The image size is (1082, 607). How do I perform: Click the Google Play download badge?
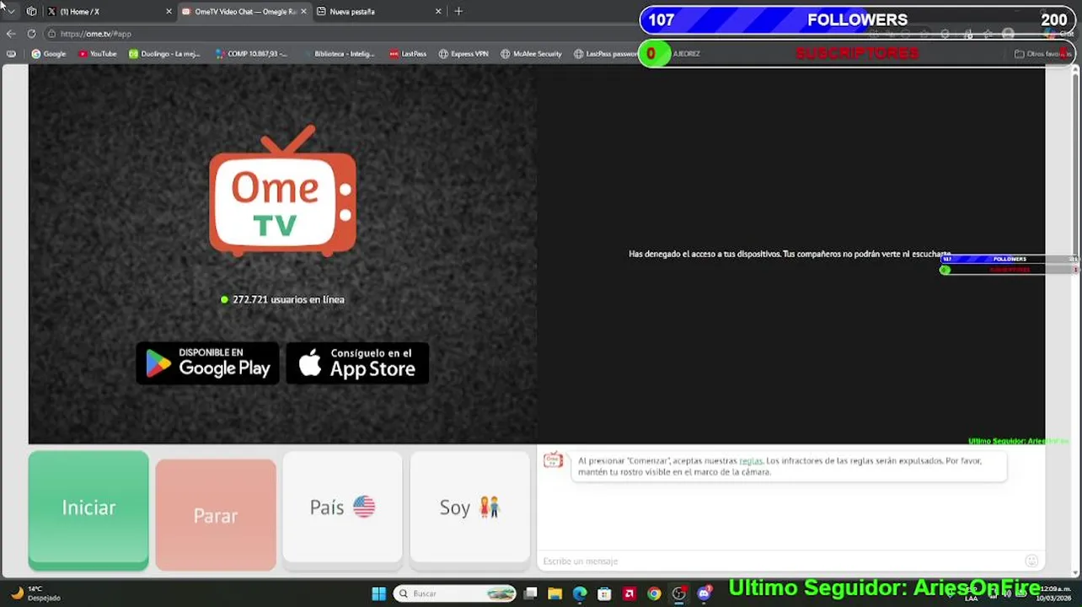tap(207, 363)
